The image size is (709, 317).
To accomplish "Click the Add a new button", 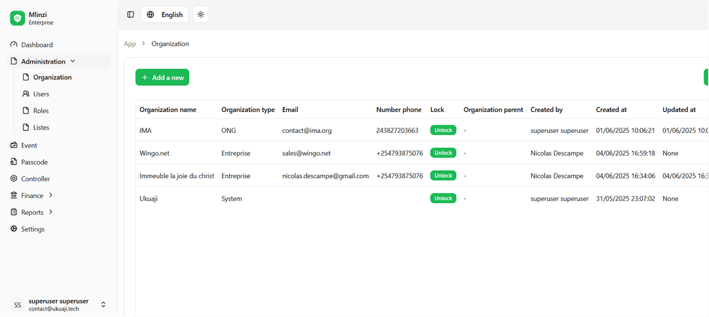I will pos(162,77).
